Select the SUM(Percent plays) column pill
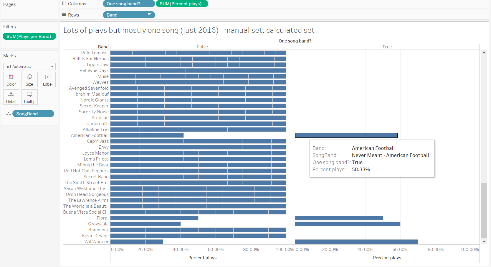491x267 pixels. pos(182,4)
